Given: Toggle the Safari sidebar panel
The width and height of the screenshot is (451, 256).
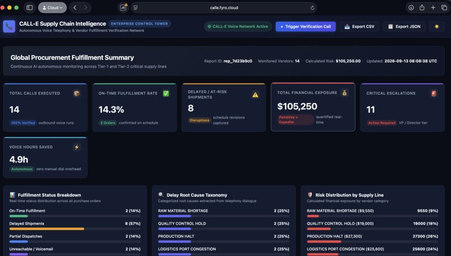Looking at the screenshot, I should click(30, 8).
